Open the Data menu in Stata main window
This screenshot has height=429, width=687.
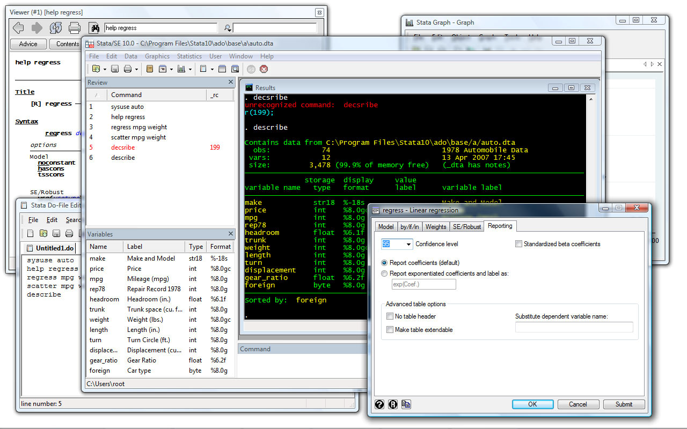tap(131, 56)
